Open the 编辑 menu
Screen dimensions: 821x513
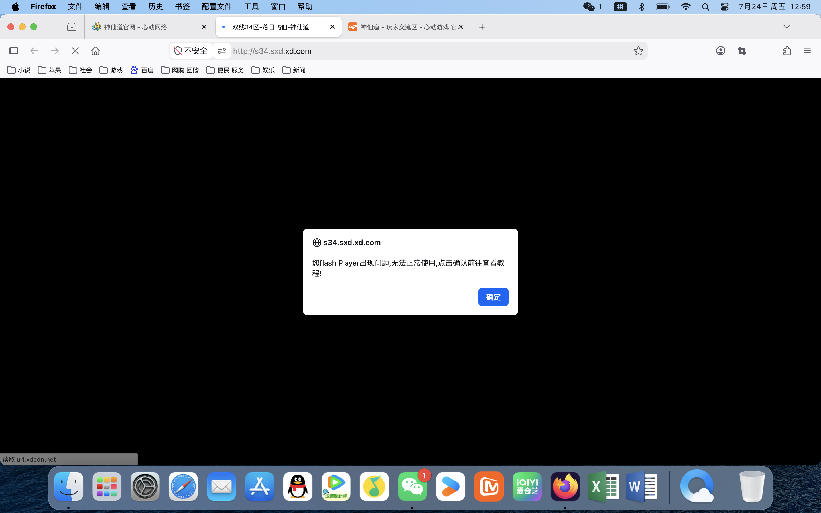click(102, 7)
